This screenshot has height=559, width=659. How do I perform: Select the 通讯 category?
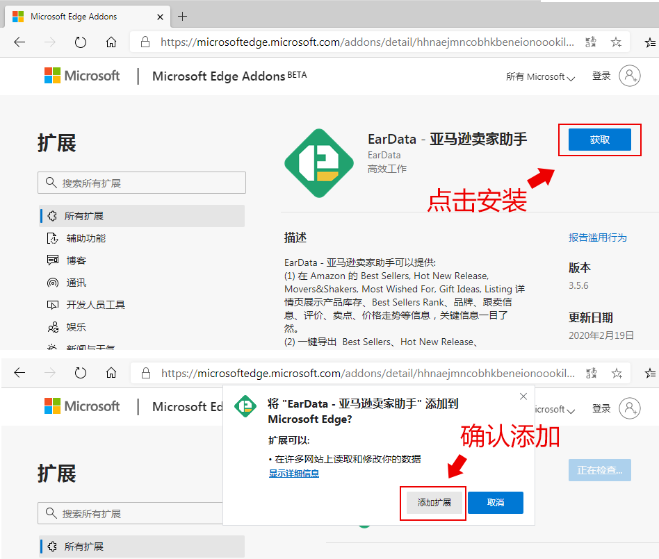[76, 283]
